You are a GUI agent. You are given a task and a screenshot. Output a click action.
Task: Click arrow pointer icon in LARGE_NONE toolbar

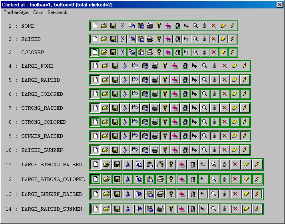point(195,66)
